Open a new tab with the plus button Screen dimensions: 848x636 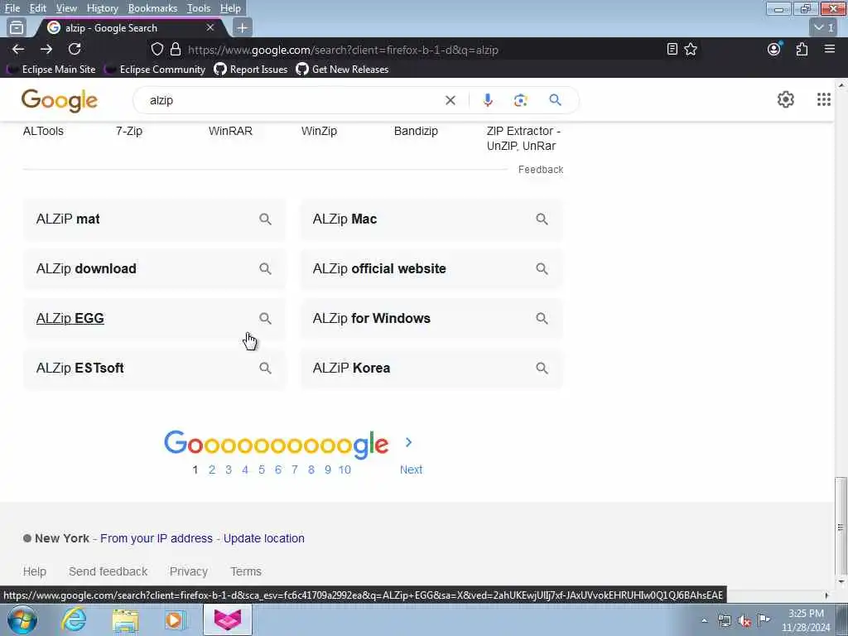[243, 27]
